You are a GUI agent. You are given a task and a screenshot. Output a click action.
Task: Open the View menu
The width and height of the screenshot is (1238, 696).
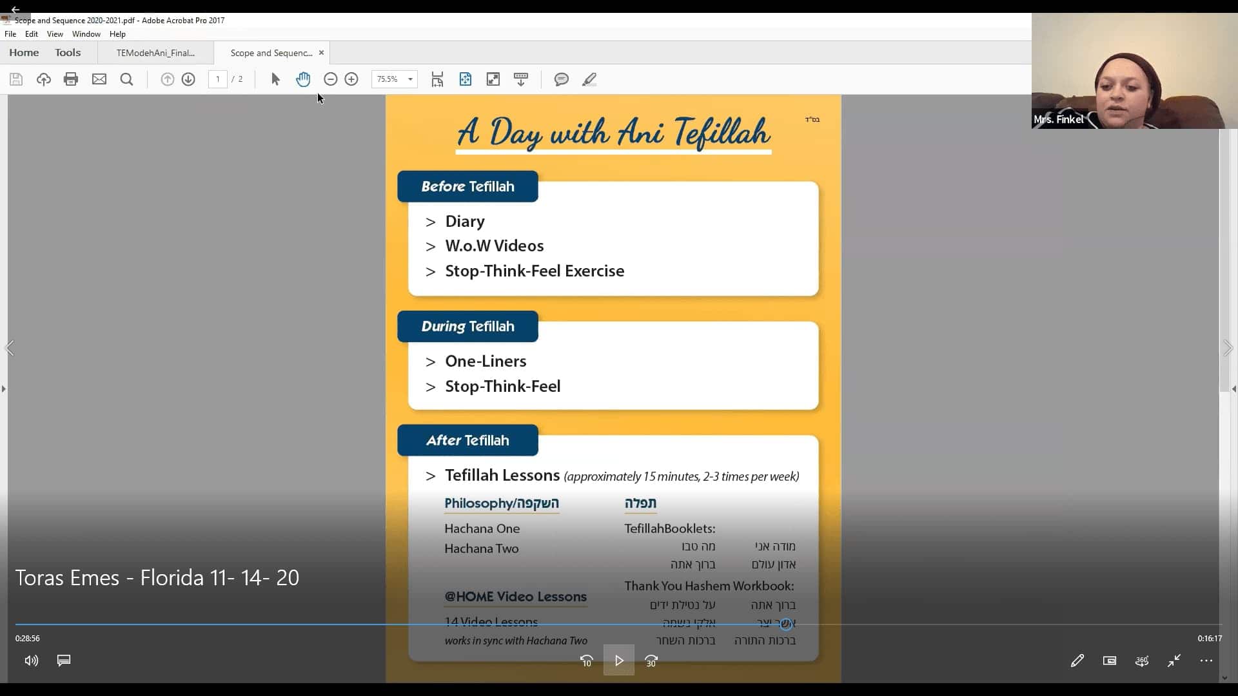(55, 34)
